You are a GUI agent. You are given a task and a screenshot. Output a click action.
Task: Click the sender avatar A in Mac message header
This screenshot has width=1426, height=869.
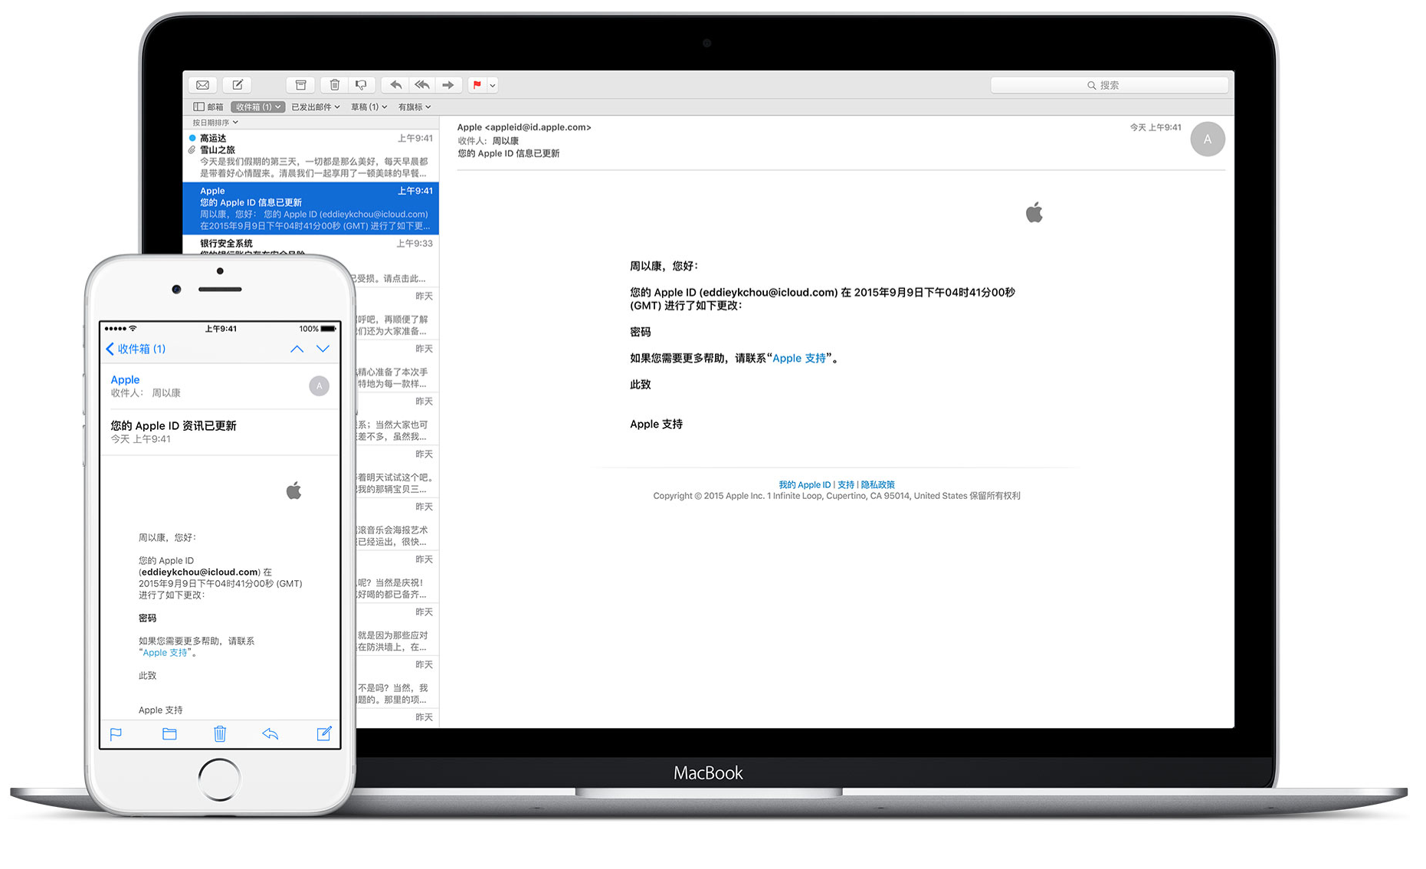pyautogui.click(x=1207, y=139)
